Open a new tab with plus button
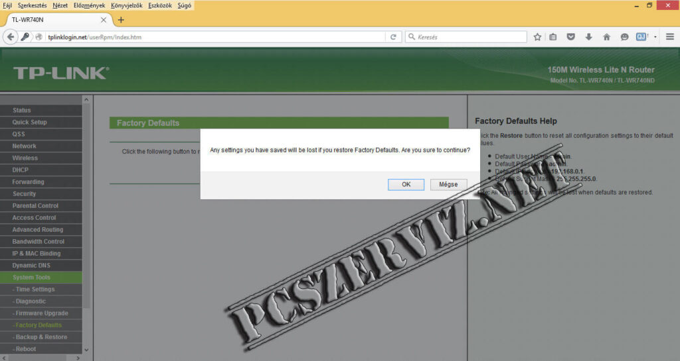This screenshot has height=361, width=680. 121,20
